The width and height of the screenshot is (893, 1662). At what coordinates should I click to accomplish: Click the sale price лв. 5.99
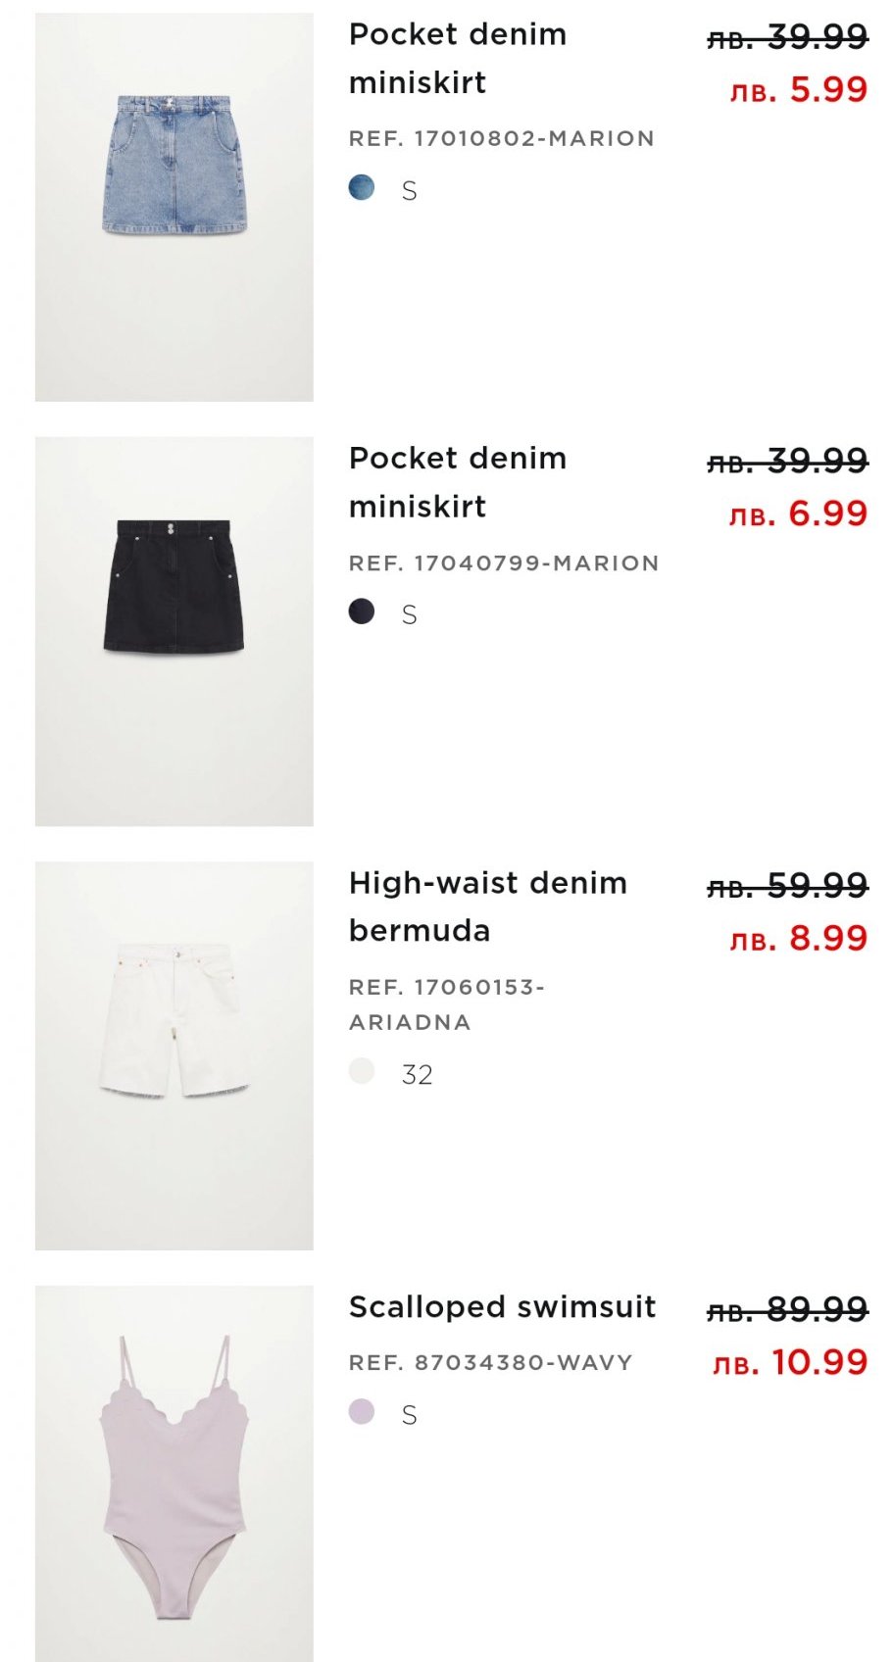(x=799, y=90)
